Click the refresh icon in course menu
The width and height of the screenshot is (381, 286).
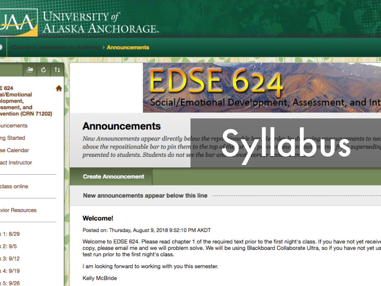pos(44,70)
